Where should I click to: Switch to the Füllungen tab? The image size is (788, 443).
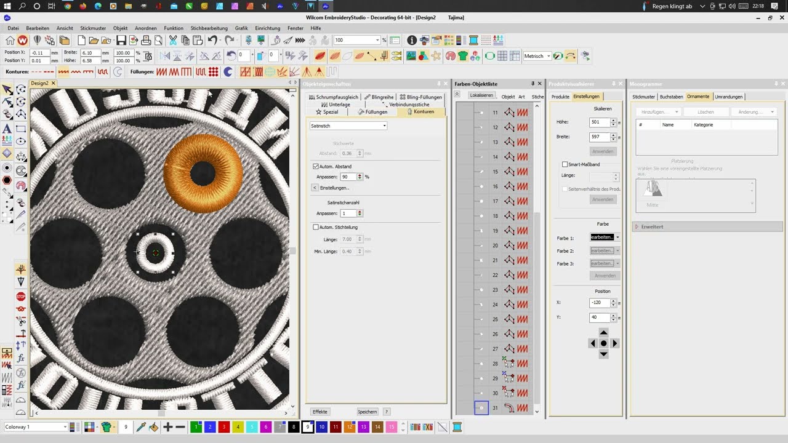coord(372,112)
